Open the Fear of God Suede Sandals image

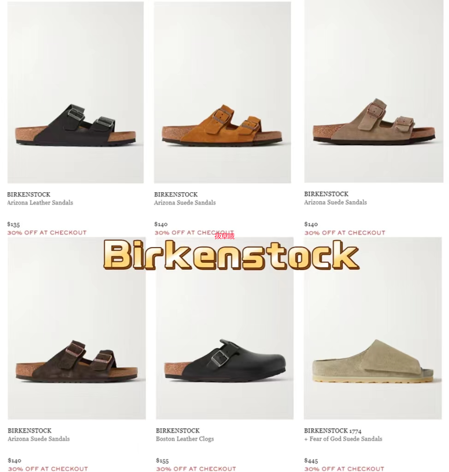click(373, 328)
